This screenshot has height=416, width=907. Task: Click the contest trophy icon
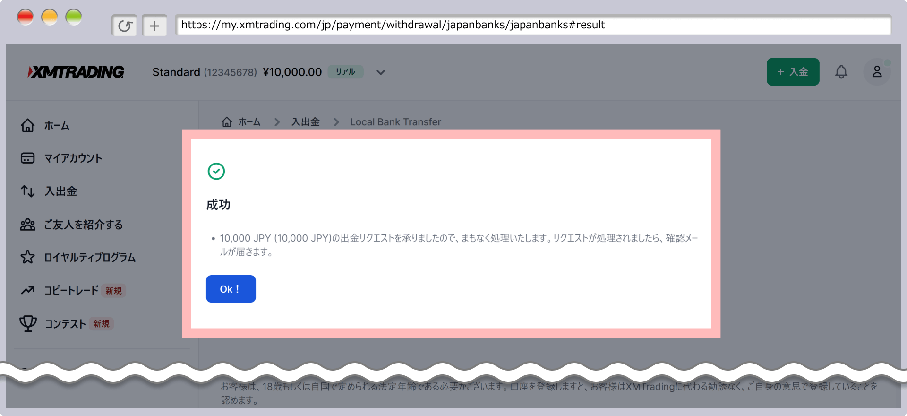point(28,323)
